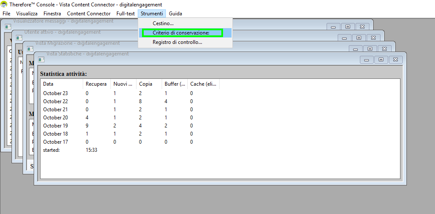
Task: Maximize the Utente attivo window
Action: click(x=359, y=38)
